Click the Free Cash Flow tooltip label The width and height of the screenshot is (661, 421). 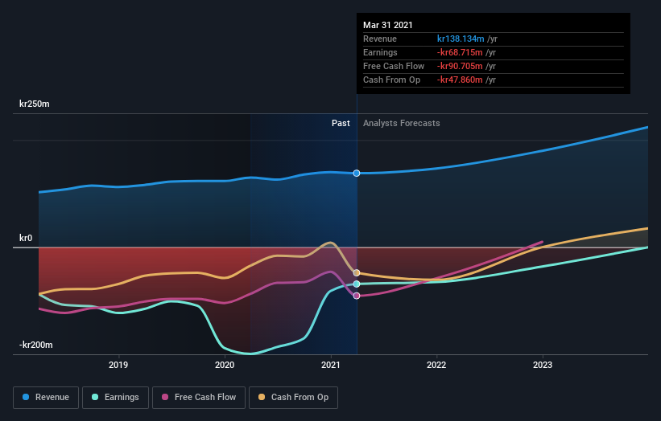click(394, 66)
